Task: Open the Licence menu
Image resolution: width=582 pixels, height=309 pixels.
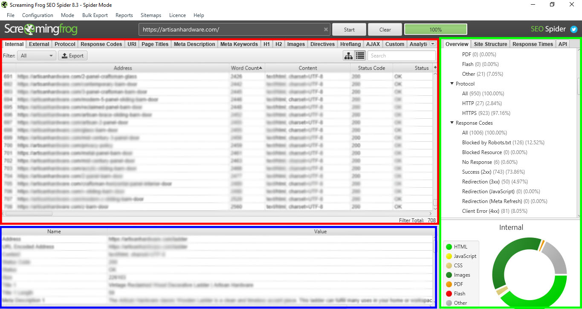Action: pyautogui.click(x=177, y=15)
